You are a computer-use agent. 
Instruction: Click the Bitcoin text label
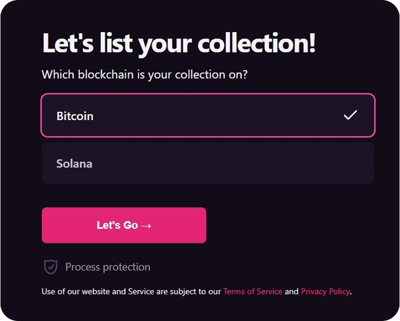(75, 116)
